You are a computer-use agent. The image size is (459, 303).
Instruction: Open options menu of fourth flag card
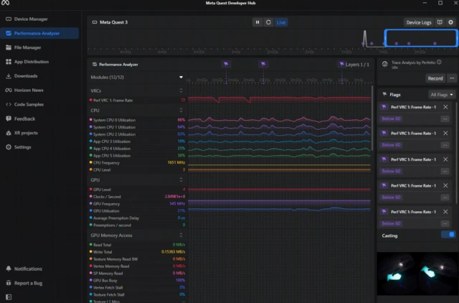pos(445,197)
